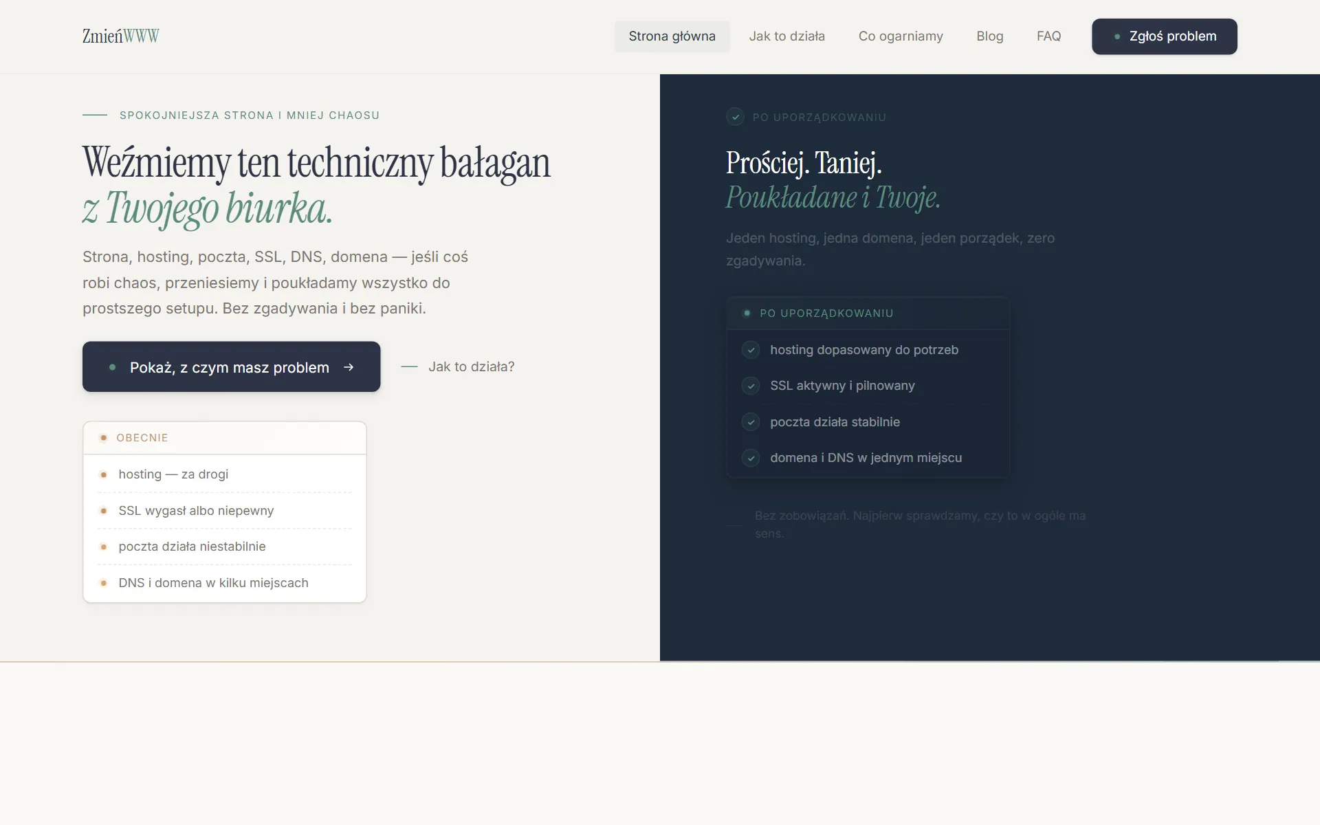Click 'Weźmiemy ten techniczny bałagan' headline
The height and width of the screenshot is (825, 1320).
tap(316, 164)
